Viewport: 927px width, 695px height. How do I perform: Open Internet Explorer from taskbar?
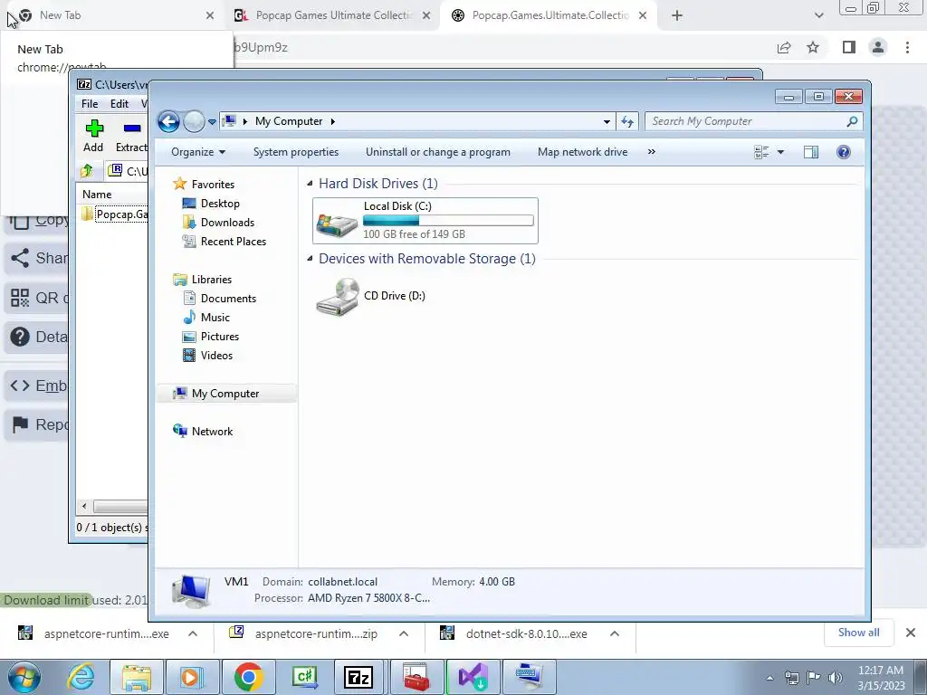pos(81,677)
